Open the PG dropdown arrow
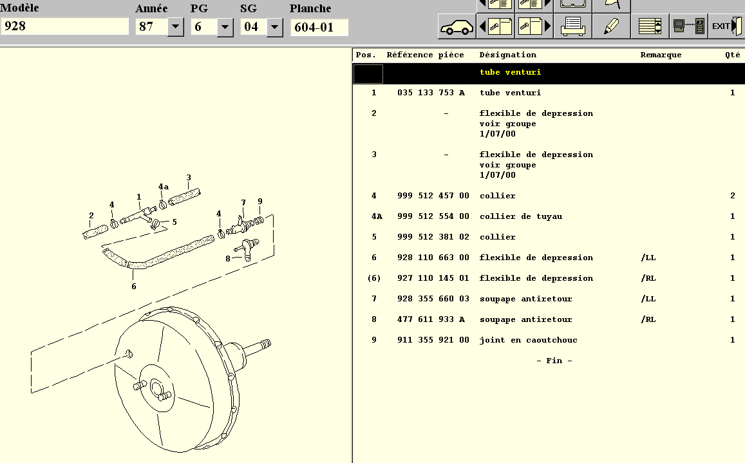Image resolution: width=745 pixels, height=463 pixels. 225,27
